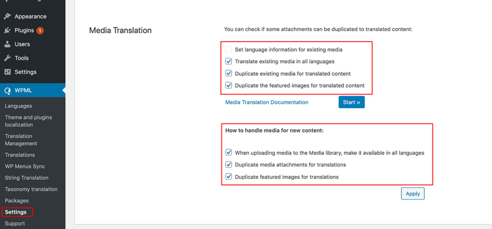Click the Apply button
This screenshot has width=492, height=229.
click(413, 194)
